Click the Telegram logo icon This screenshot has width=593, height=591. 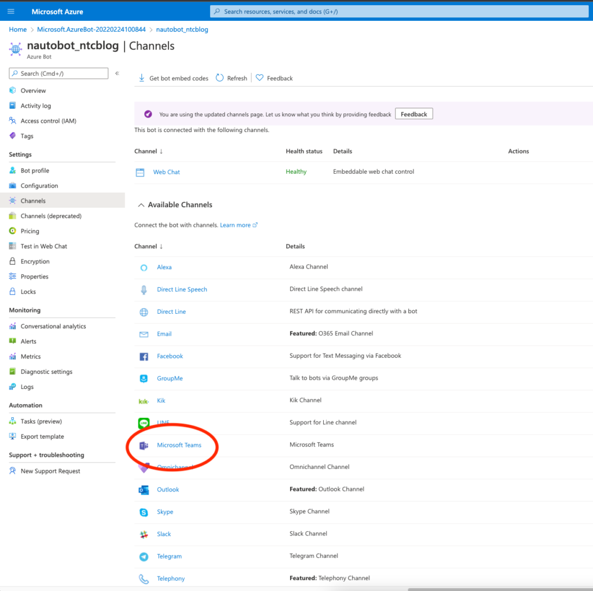pos(144,557)
